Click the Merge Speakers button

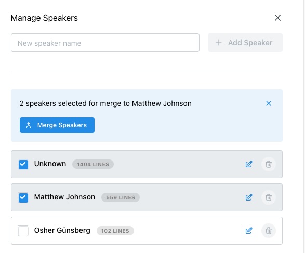point(57,125)
